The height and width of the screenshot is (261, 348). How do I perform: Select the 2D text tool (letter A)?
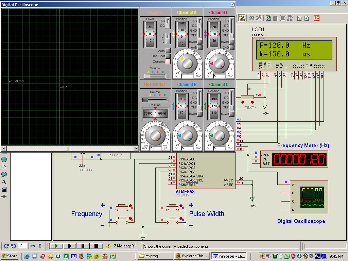pos(4,182)
